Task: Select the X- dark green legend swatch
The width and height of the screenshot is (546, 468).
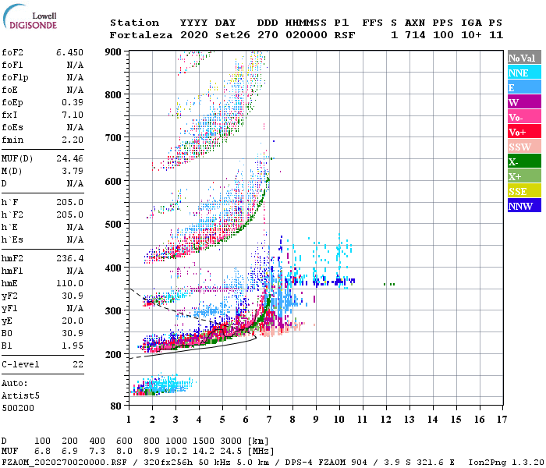Action: point(524,161)
